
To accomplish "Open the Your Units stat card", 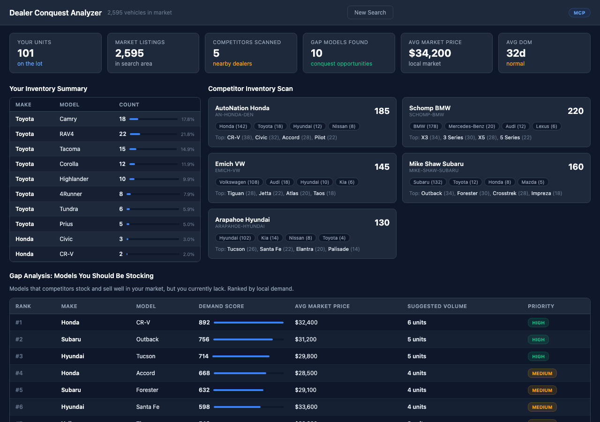I will (55, 53).
